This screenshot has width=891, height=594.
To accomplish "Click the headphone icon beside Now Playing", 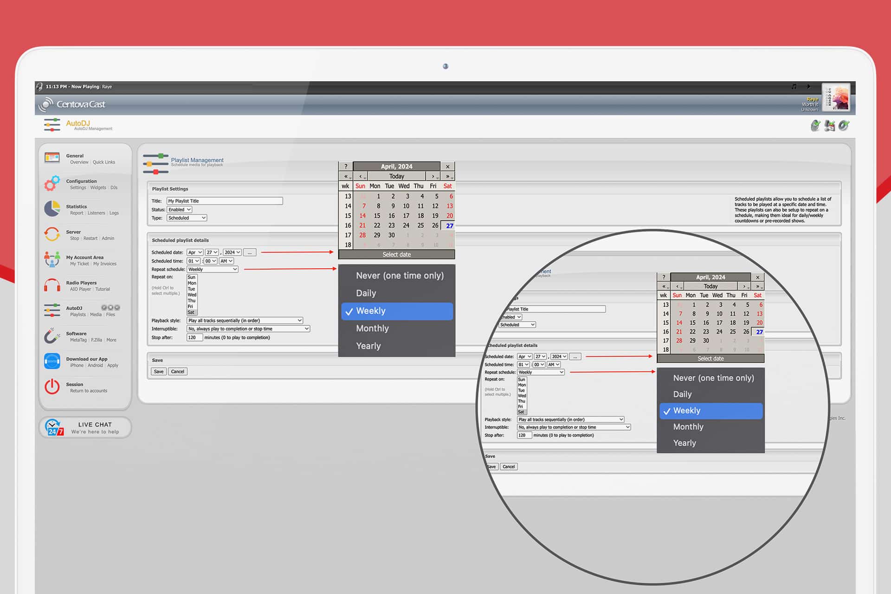I will (39, 86).
